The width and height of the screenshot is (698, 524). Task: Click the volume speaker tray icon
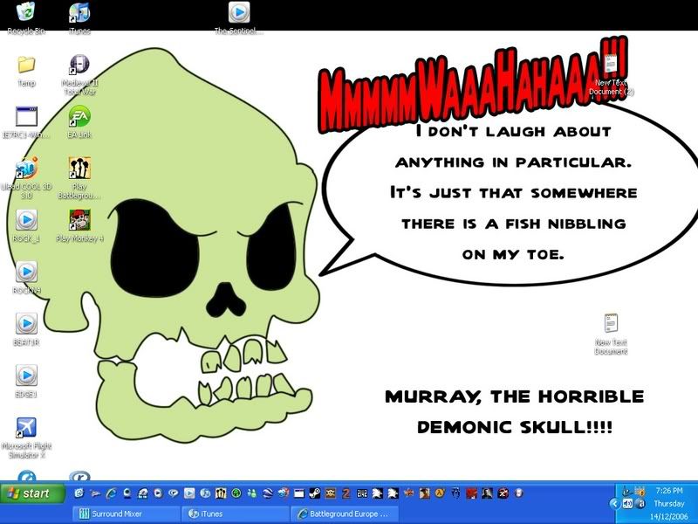627,504
